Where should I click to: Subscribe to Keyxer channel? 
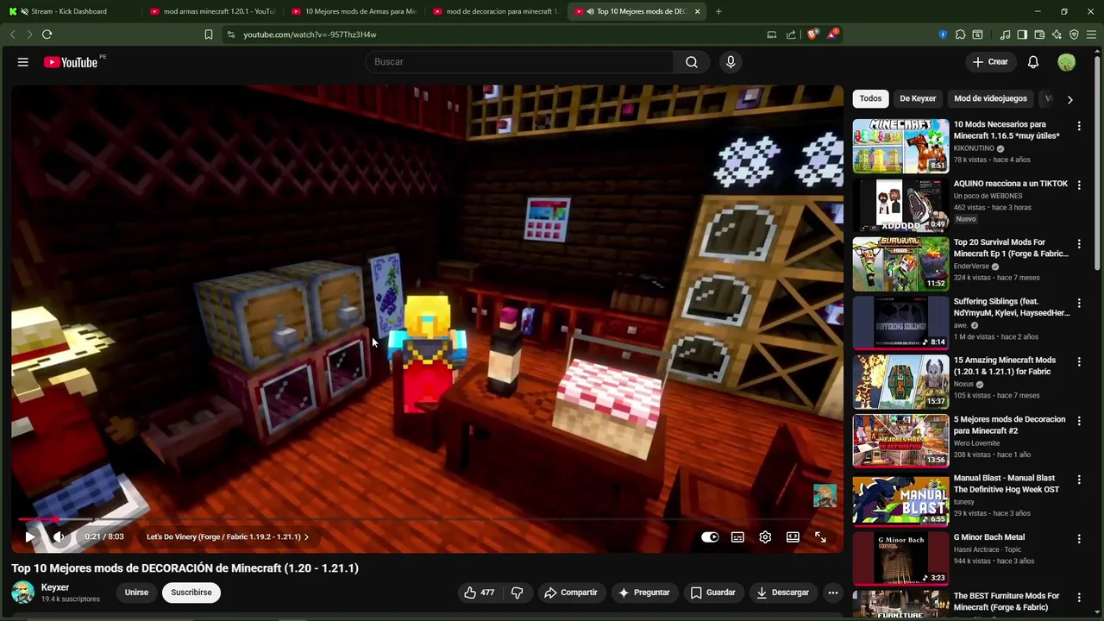point(191,593)
